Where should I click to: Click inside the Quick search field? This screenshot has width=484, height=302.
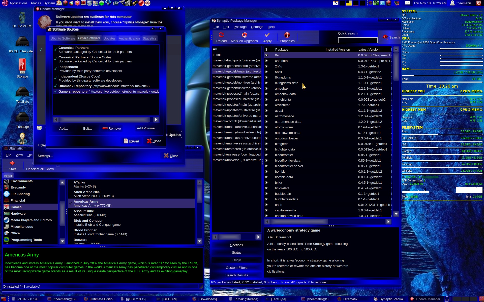click(x=357, y=40)
